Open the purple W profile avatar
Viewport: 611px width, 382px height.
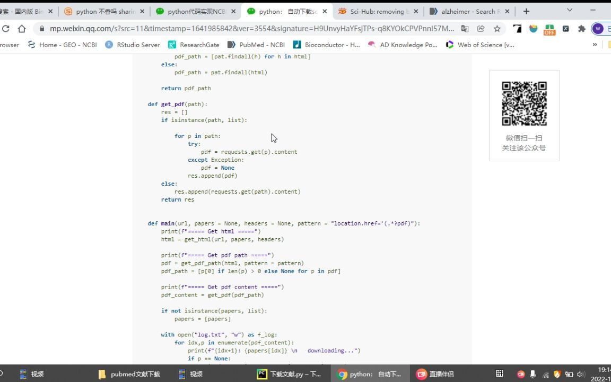[598, 29]
